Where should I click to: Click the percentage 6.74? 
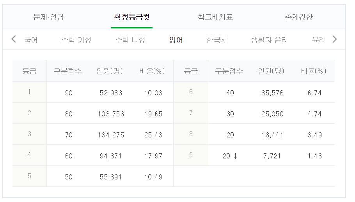click(x=315, y=93)
